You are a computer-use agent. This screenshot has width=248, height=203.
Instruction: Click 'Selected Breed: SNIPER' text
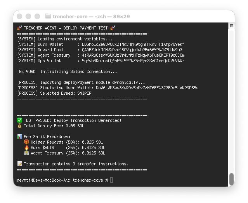tap(66, 94)
